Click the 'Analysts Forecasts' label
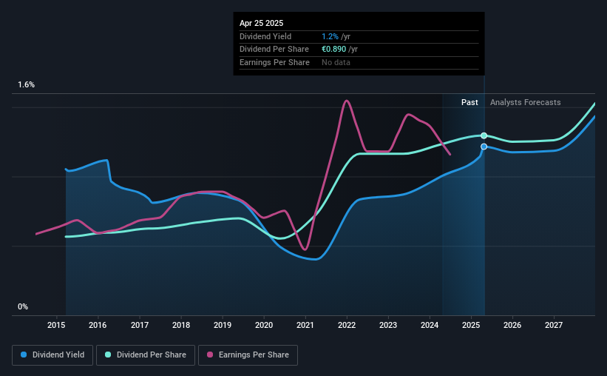 point(526,102)
